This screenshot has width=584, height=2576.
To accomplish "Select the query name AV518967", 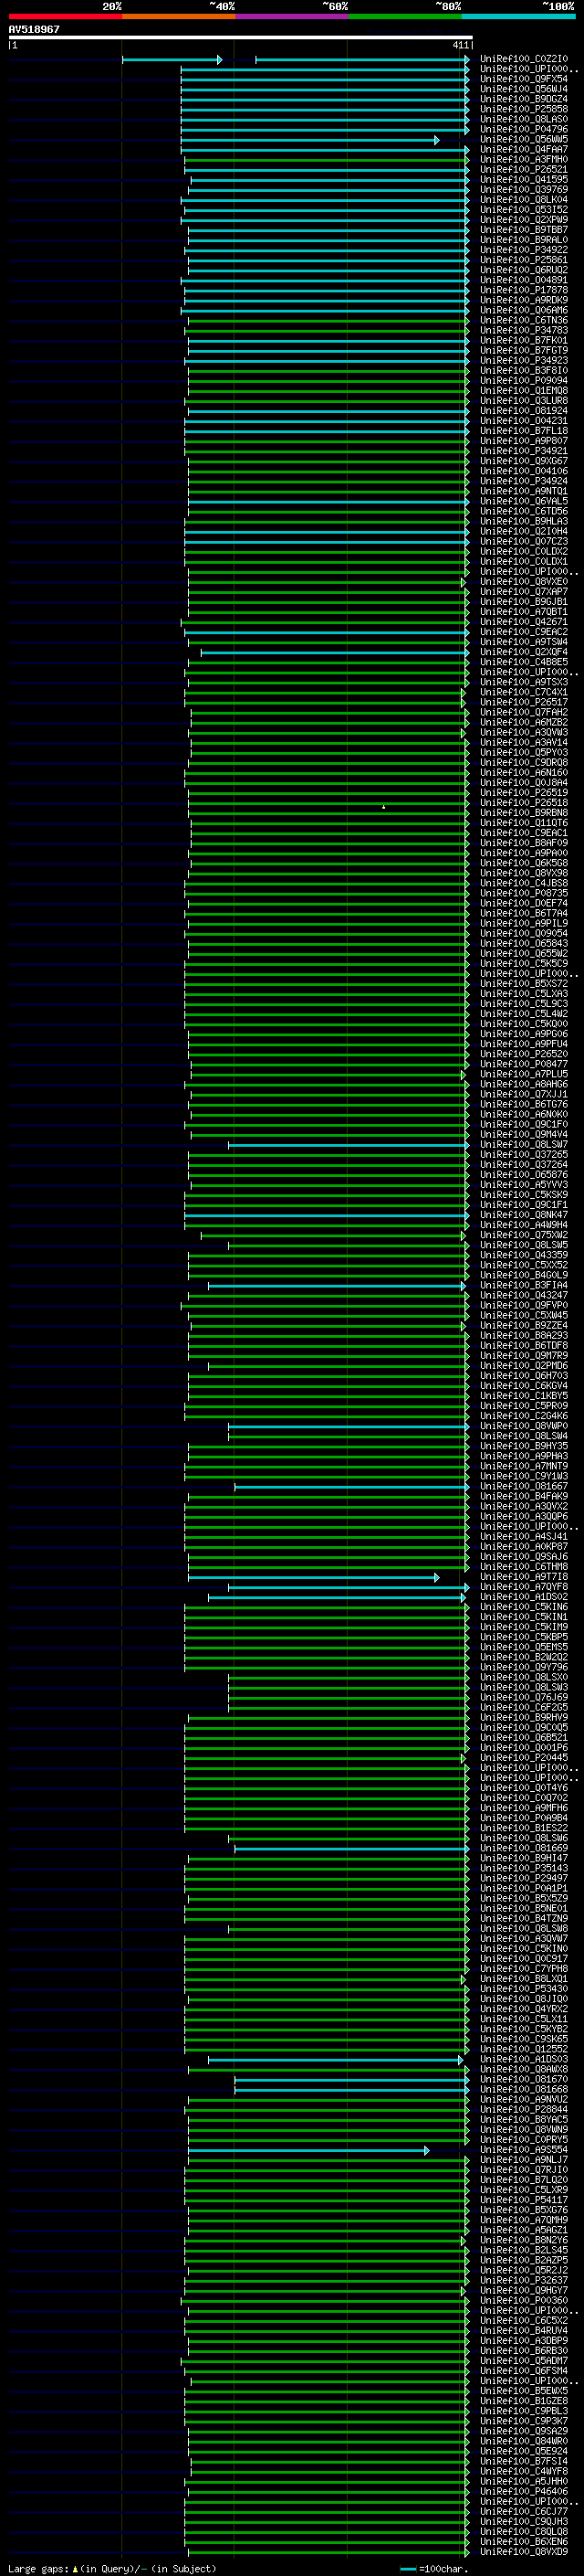I will pos(34,29).
